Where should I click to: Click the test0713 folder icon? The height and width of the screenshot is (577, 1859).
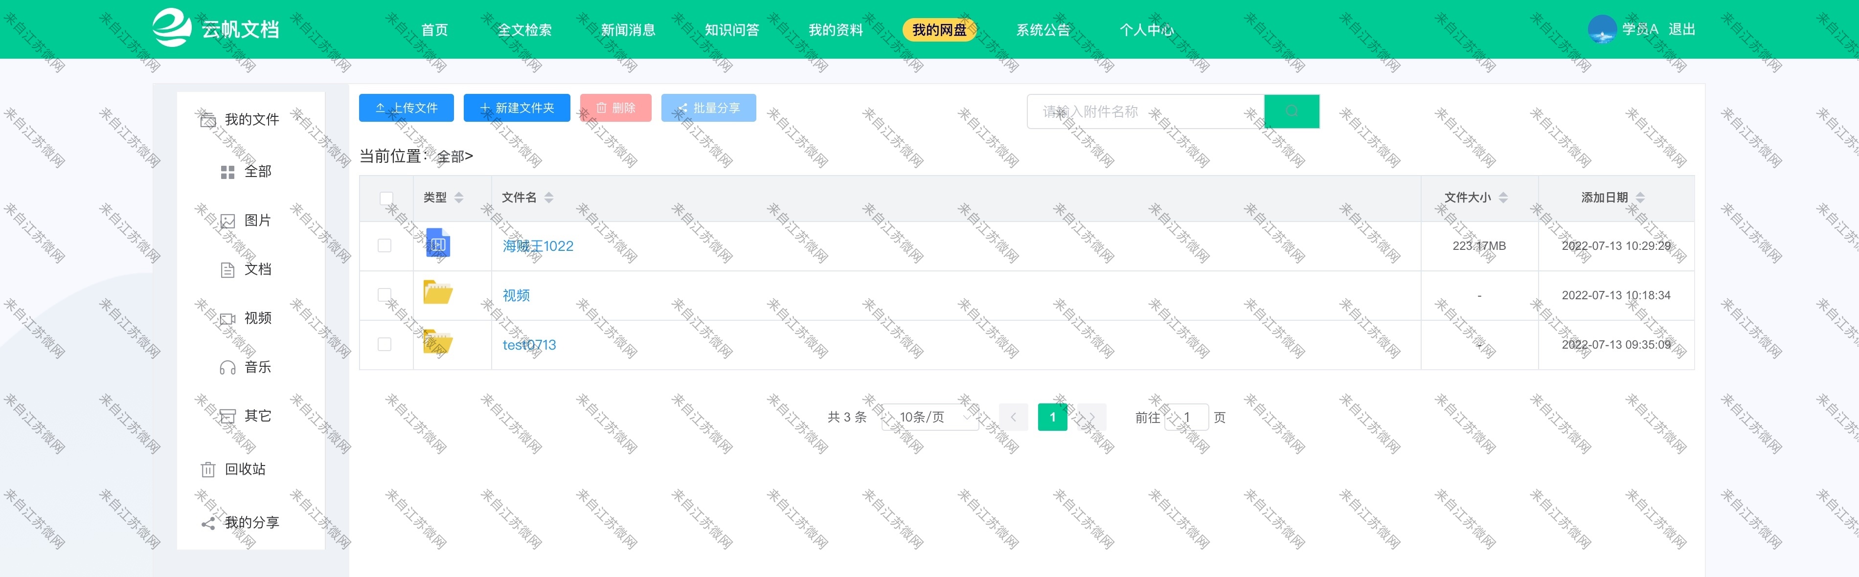(437, 343)
